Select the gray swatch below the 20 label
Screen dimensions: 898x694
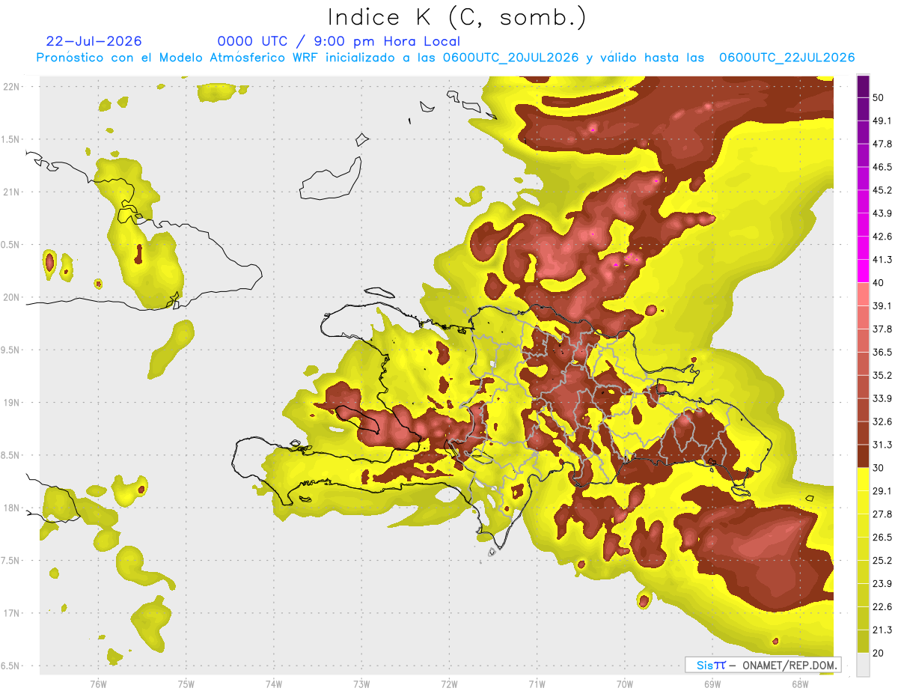[x=863, y=664]
